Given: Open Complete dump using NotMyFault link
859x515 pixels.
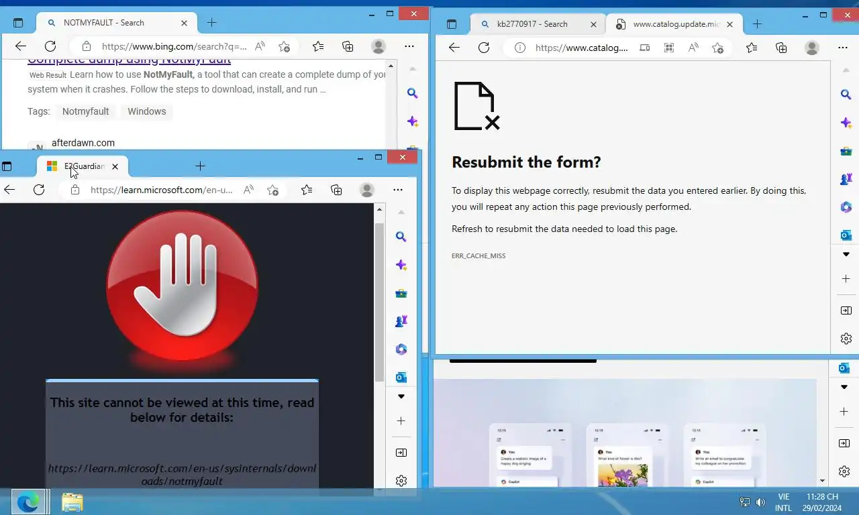Looking at the screenshot, I should tap(129, 60).
